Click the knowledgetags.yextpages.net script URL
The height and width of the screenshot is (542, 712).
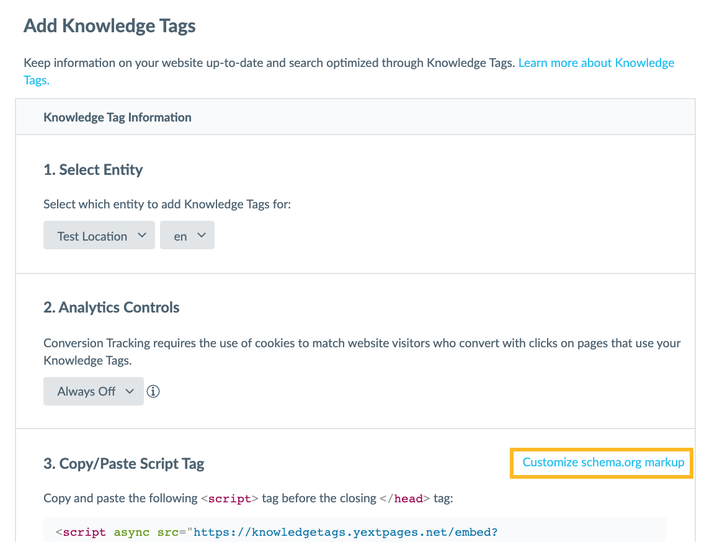345,532
